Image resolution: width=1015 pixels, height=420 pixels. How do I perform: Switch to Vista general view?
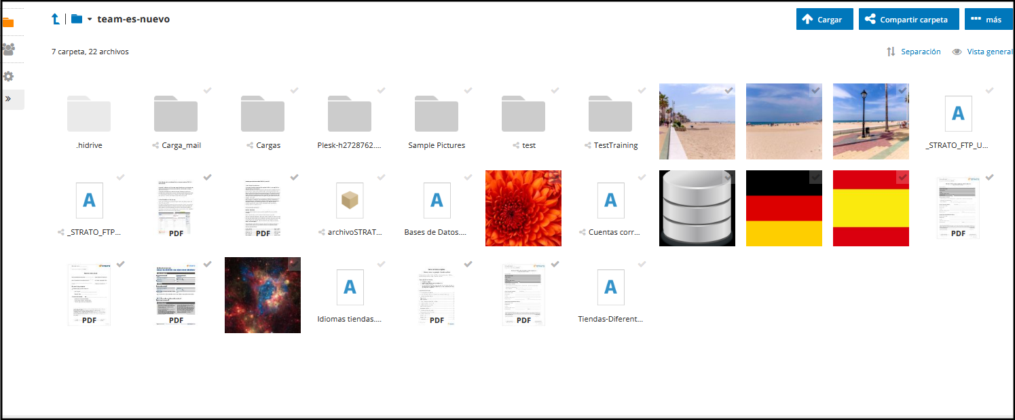click(988, 52)
